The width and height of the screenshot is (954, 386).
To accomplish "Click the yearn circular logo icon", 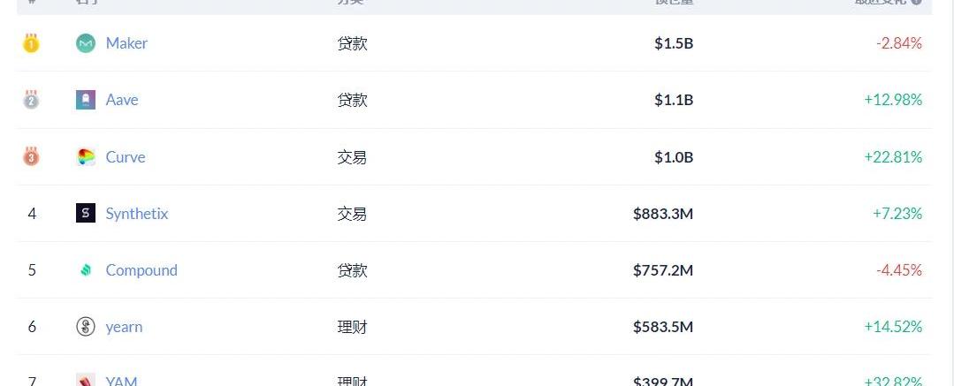I will (86, 327).
